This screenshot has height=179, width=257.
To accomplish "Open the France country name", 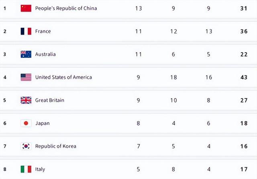I will 43,31.
